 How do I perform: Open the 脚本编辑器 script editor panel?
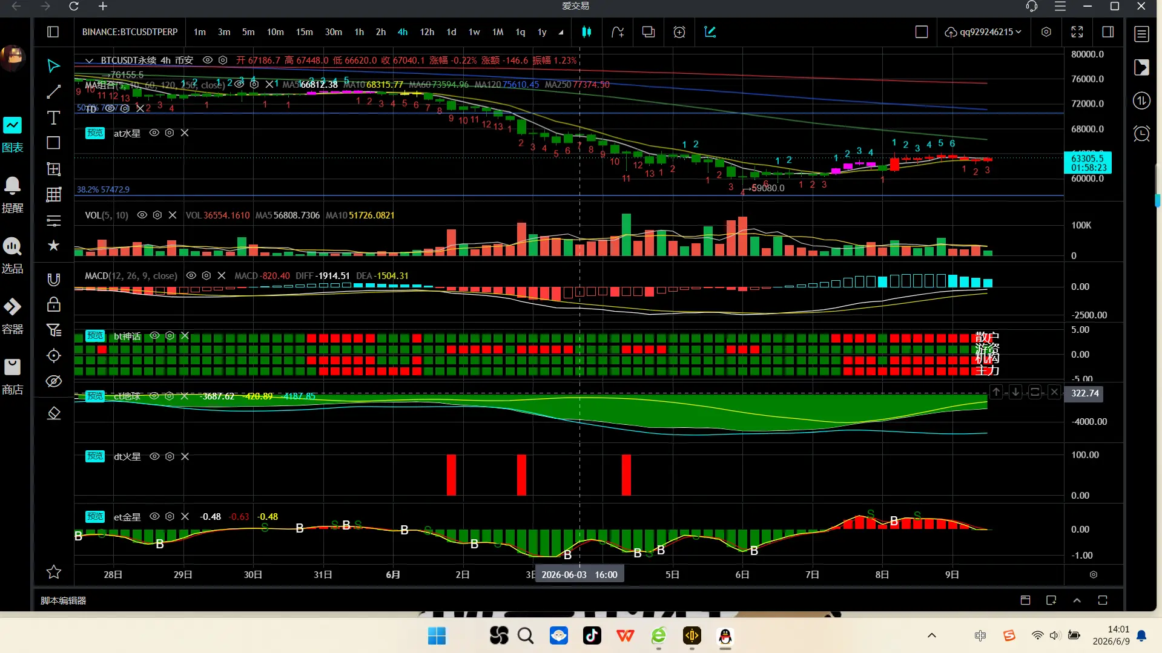(x=63, y=600)
